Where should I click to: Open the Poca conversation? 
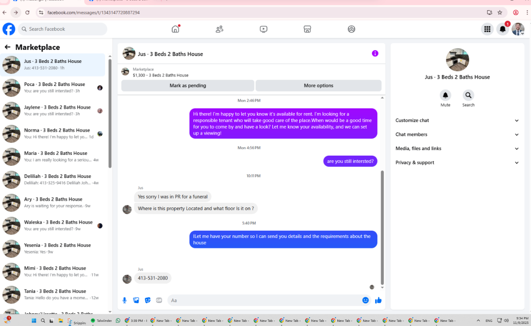point(53,88)
